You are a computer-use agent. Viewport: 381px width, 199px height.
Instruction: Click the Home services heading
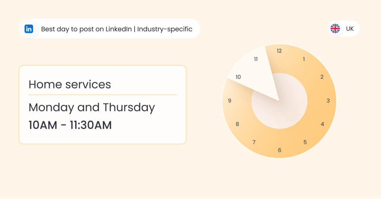[x=70, y=84]
